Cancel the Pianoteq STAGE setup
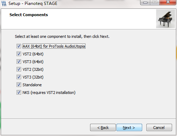Screen dimensions: 177x136 [x=159, y=128]
